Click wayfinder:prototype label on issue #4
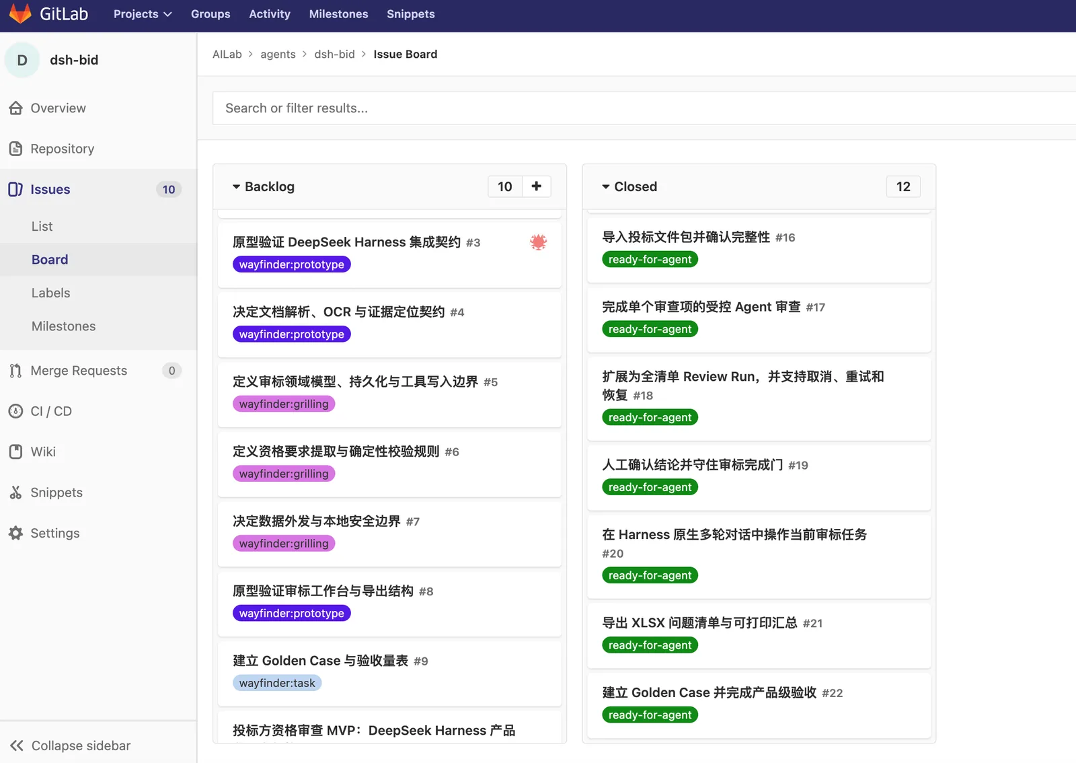This screenshot has height=763, width=1076. pos(292,334)
